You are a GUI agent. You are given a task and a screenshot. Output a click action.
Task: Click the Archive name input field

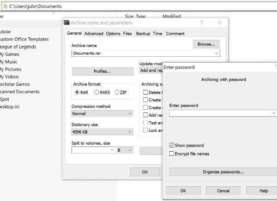click(x=142, y=53)
